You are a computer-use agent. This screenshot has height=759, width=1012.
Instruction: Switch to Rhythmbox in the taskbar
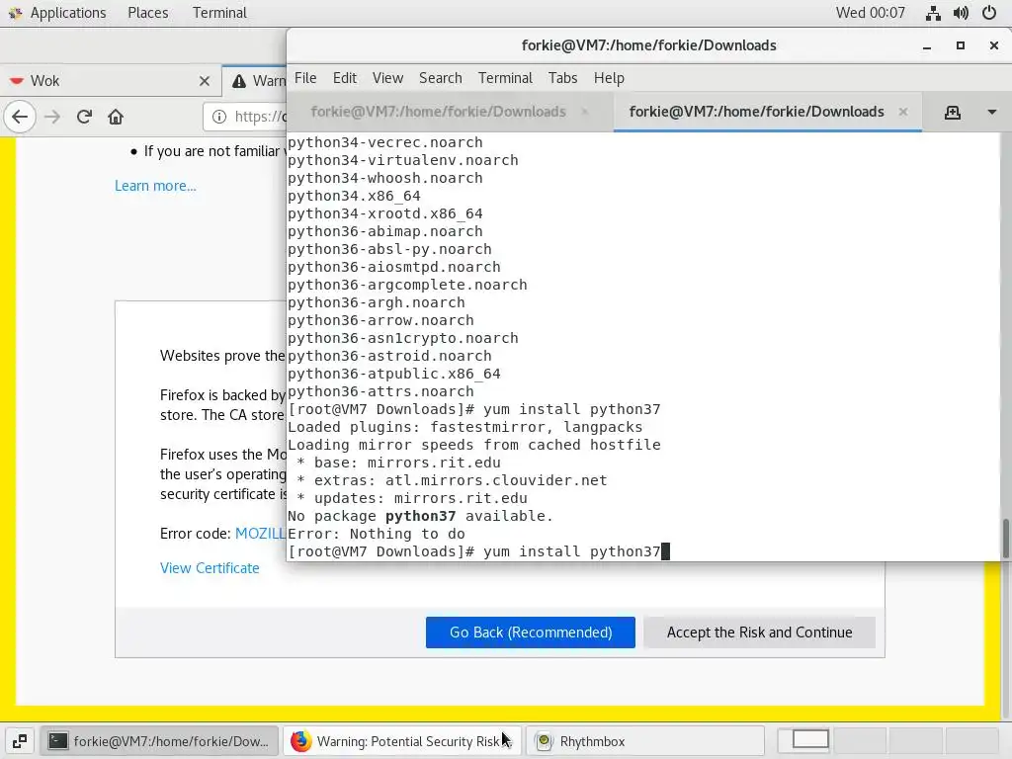click(x=645, y=741)
